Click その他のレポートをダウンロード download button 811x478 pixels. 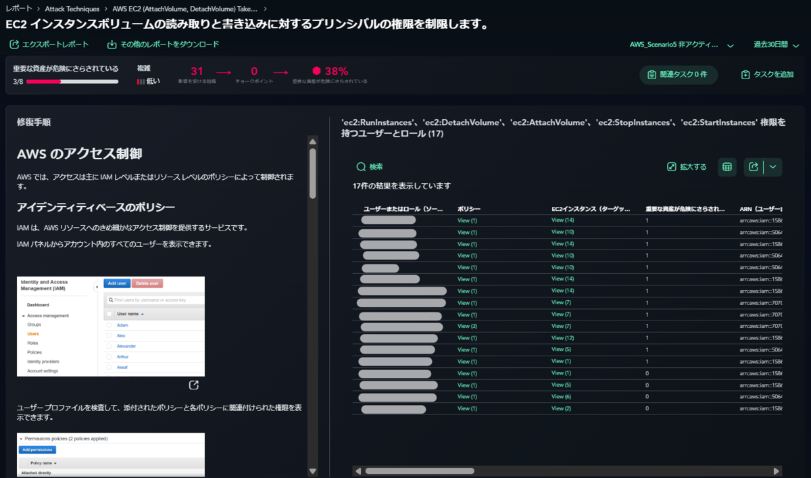[163, 44]
